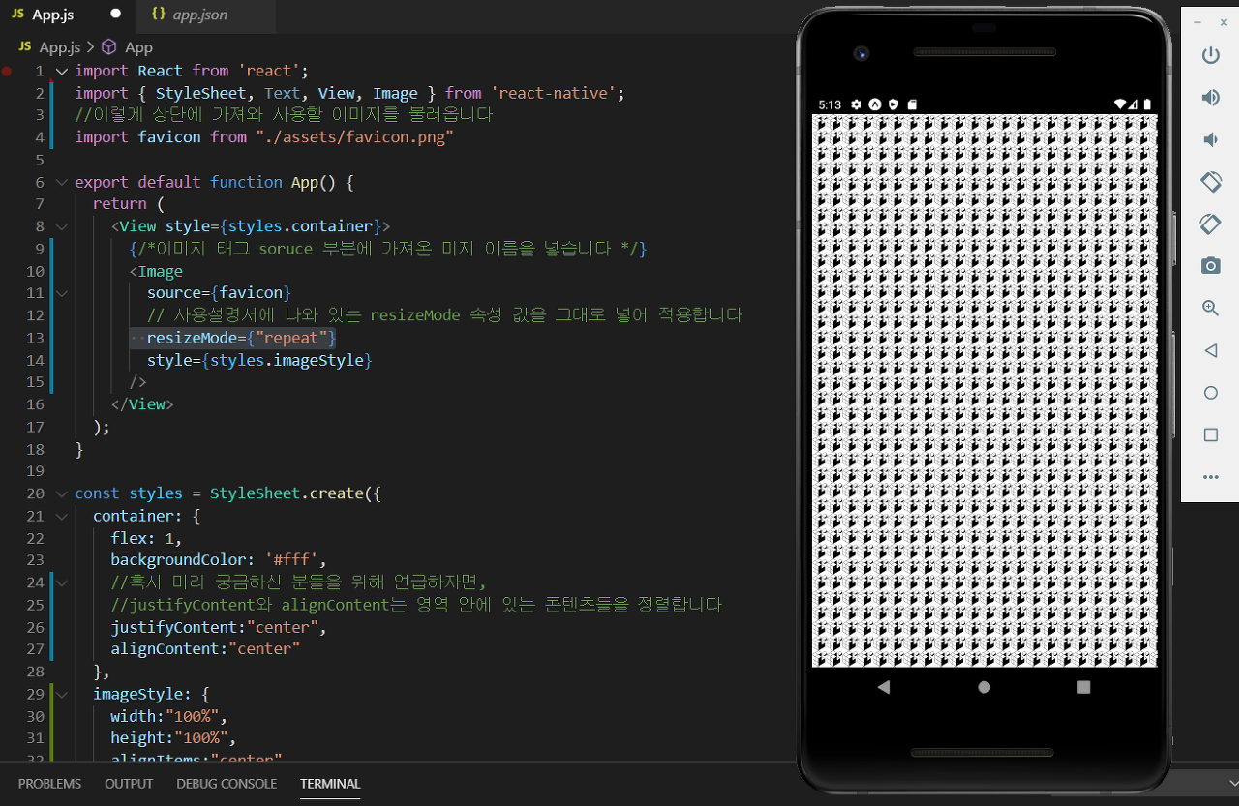
Task: Click justifyContent:"center" on line 26
Action: (x=218, y=627)
